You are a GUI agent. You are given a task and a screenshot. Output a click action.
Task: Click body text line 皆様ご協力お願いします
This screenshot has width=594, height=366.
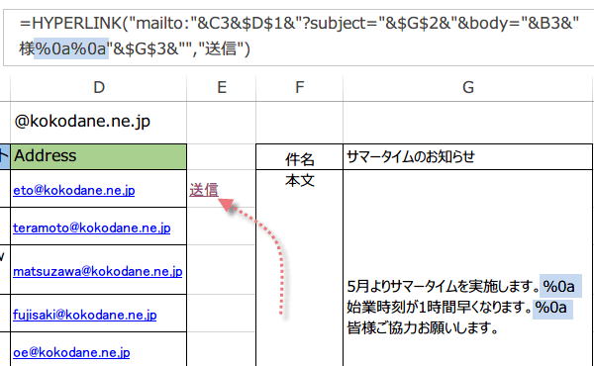tap(423, 327)
